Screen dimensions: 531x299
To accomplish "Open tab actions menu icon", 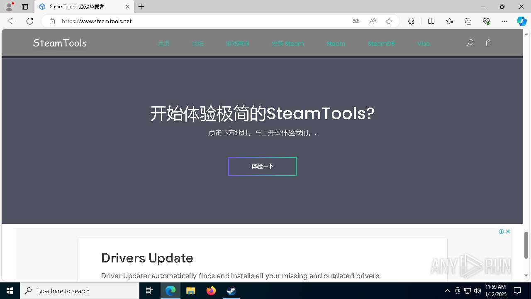I will 25,7.
